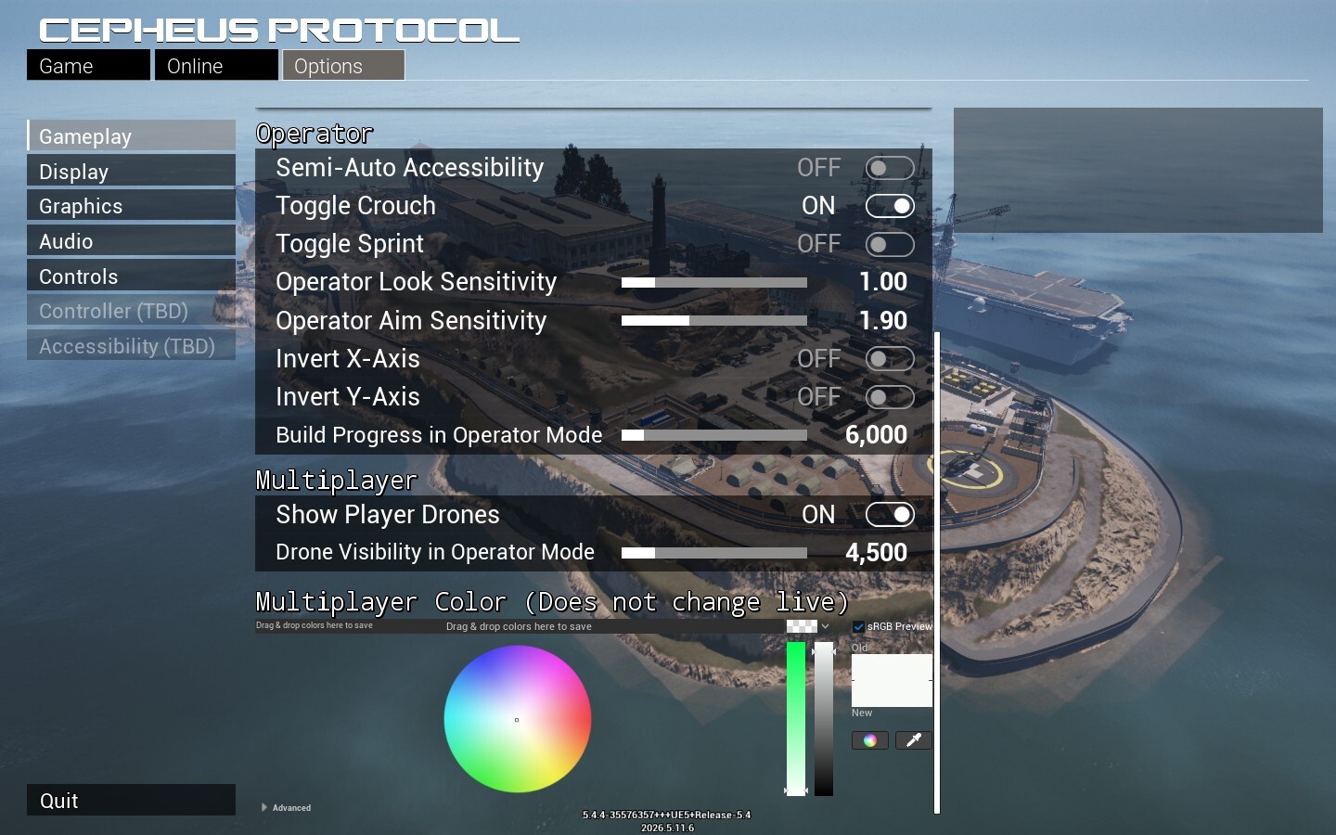Pick a hue on the color wheel

click(x=518, y=719)
